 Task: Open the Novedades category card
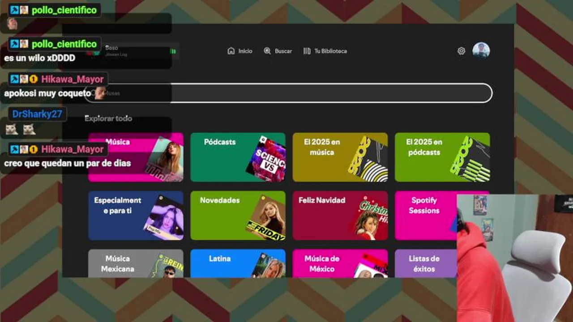[x=238, y=216]
